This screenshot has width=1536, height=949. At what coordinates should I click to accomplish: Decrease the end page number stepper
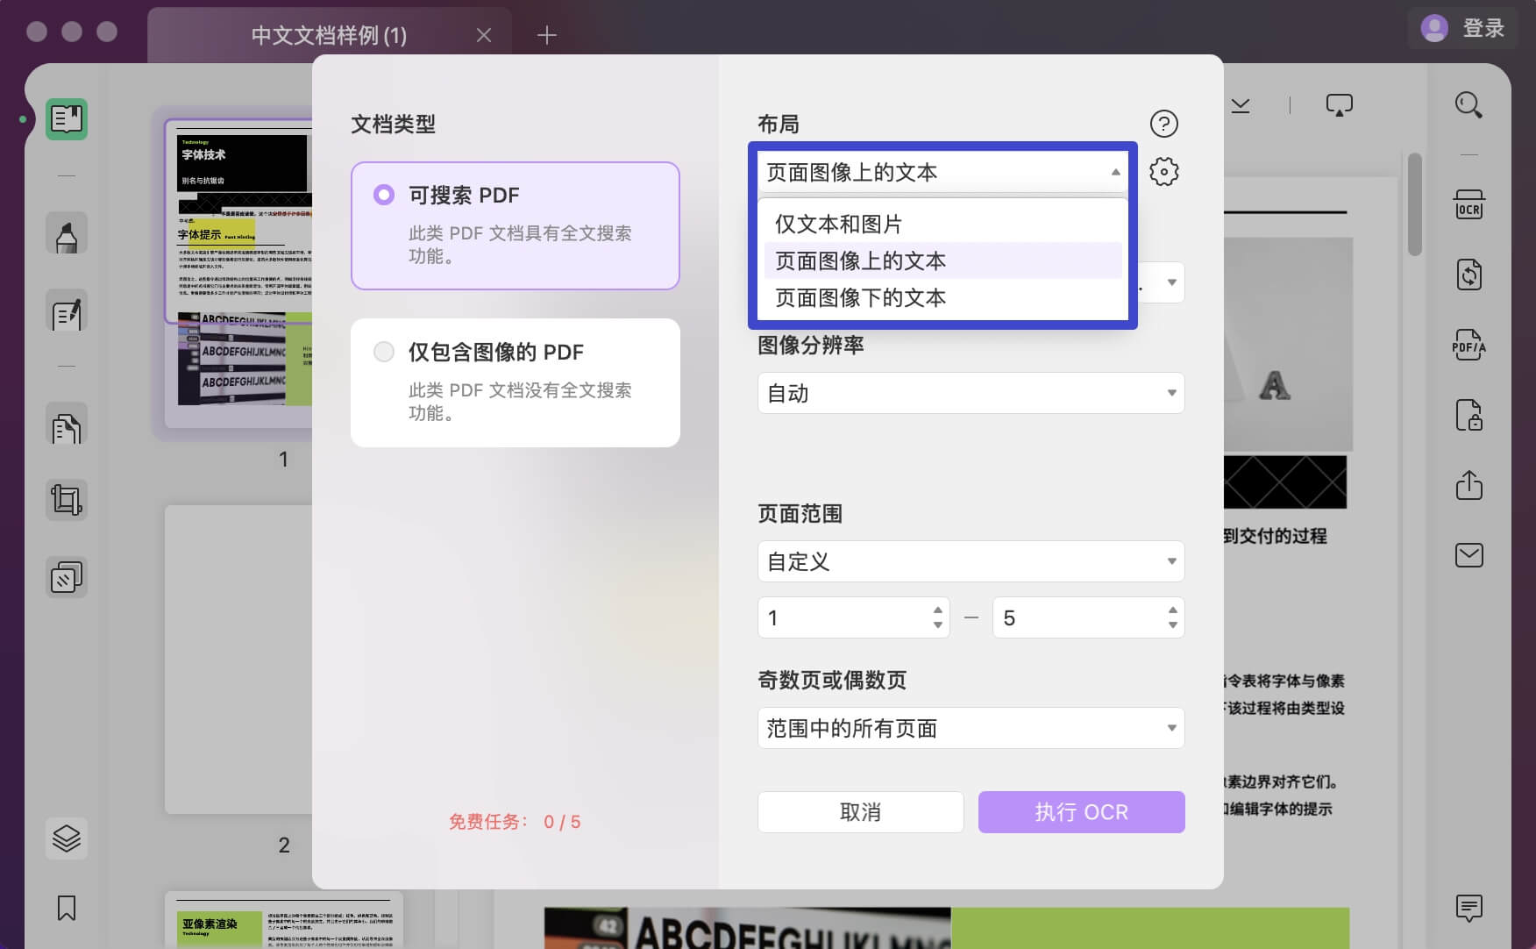tap(1173, 625)
